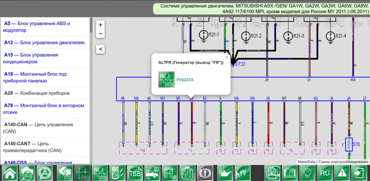The width and height of the screenshot is (370, 181).
Task: Zoom in the diagram with plus
Action: point(100,25)
